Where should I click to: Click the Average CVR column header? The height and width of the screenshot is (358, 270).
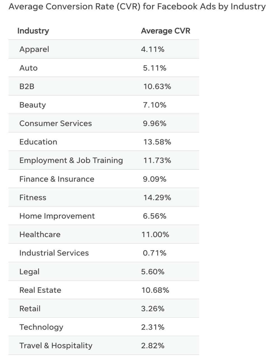(x=165, y=31)
